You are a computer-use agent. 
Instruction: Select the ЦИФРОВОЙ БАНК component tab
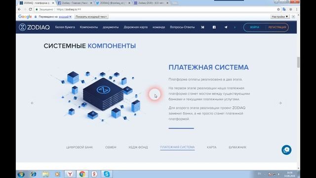79,147
